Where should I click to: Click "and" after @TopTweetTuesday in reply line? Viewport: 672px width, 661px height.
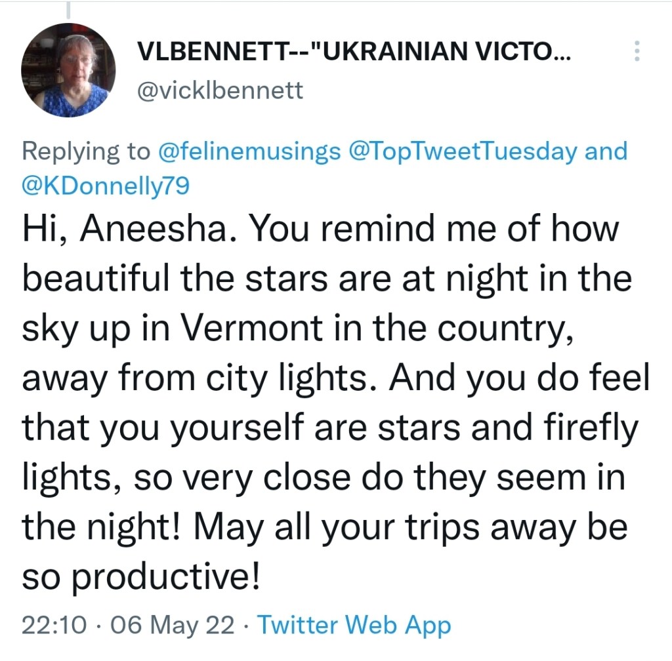click(606, 151)
